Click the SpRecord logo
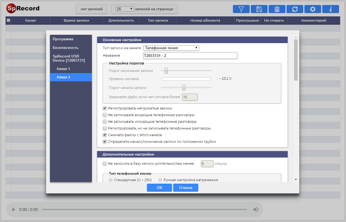Viewport: 346px width, 222px height. (x=23, y=8)
